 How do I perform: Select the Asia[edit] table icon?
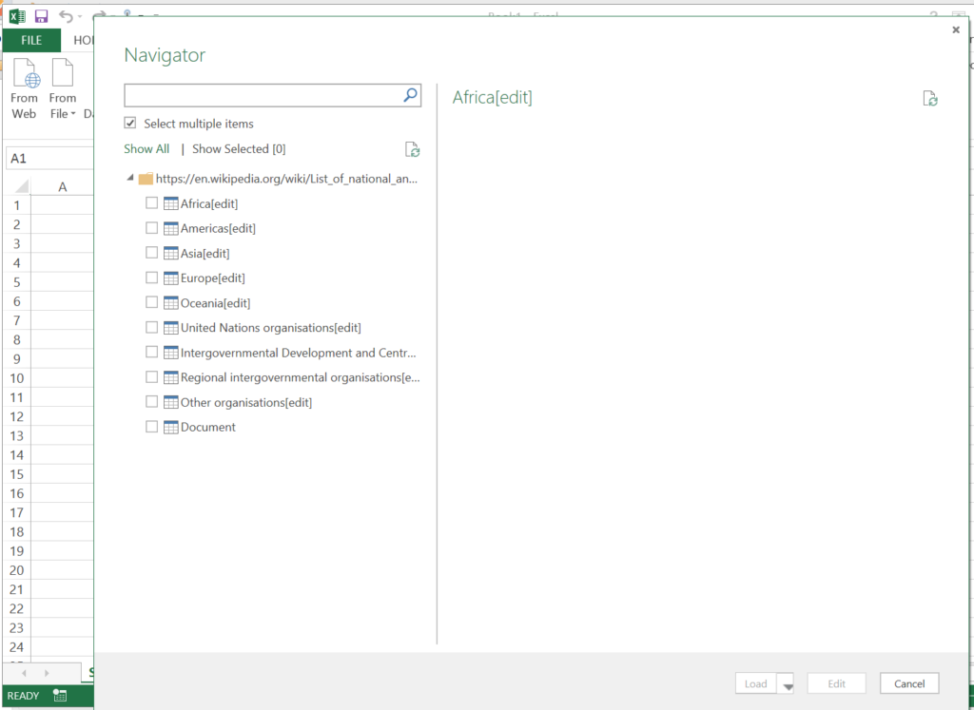171,253
